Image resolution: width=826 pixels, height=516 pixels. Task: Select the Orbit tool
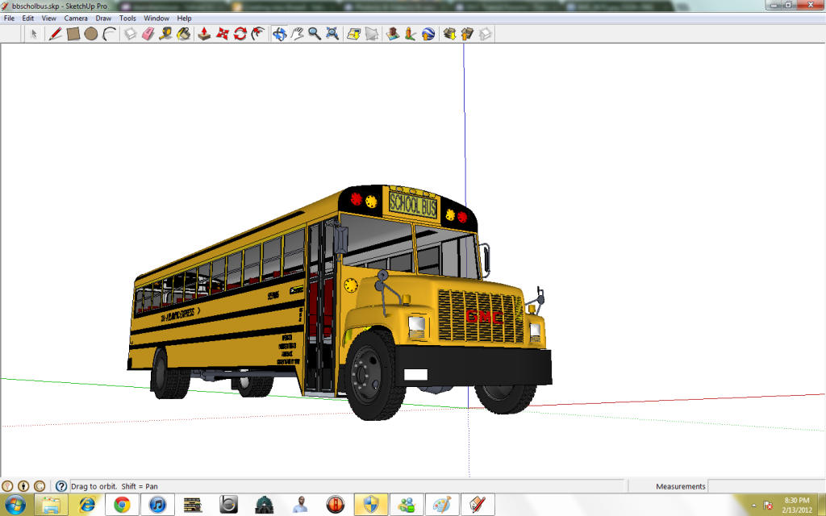279,34
